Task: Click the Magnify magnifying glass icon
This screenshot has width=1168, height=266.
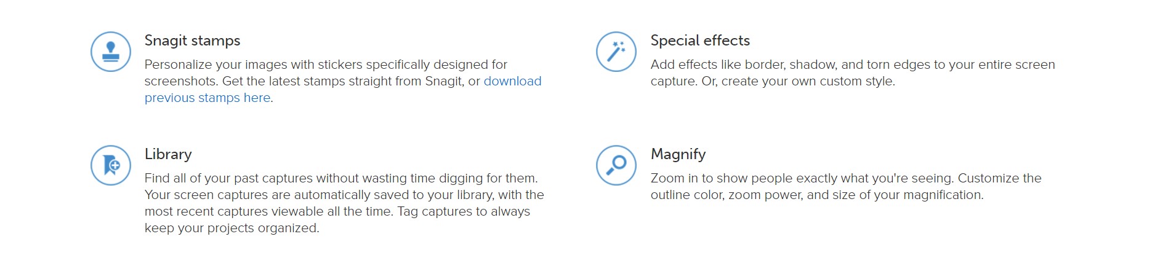Action: [616, 165]
